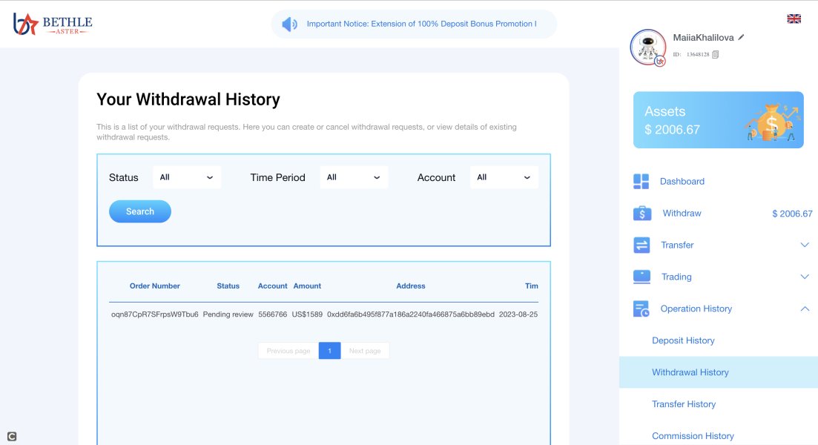Click page number 1
The width and height of the screenshot is (818, 445).
tap(330, 351)
